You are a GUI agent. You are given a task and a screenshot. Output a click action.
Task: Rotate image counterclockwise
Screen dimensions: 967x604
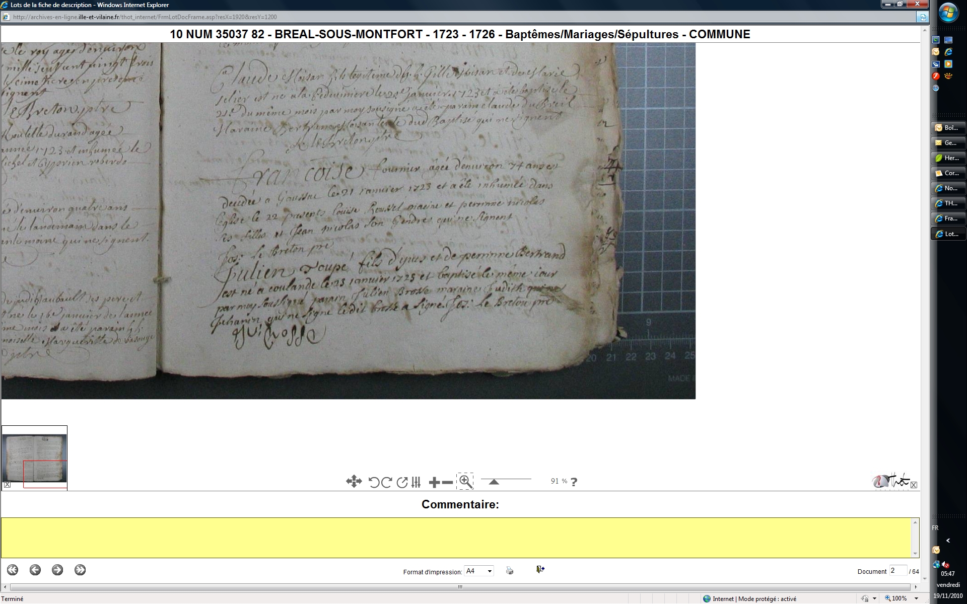[x=374, y=482]
